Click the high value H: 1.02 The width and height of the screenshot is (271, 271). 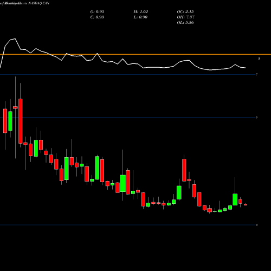point(141,12)
